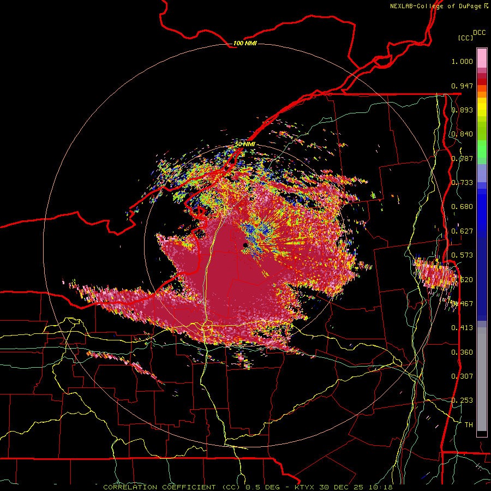
Task: Select the 0.307 scale value
Action: (x=462, y=376)
